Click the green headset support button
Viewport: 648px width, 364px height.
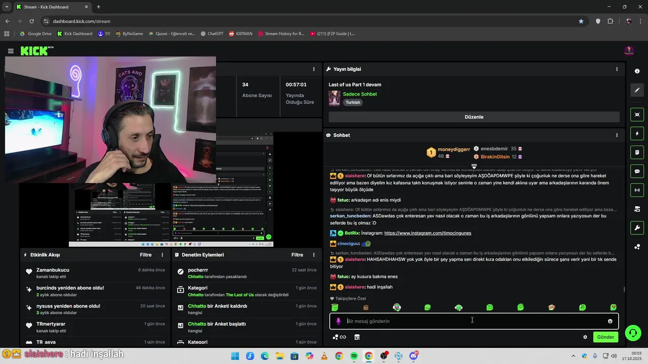point(633,333)
